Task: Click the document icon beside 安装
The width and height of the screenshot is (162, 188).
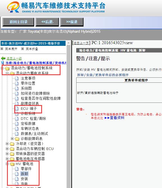Action: [x=17, y=179]
